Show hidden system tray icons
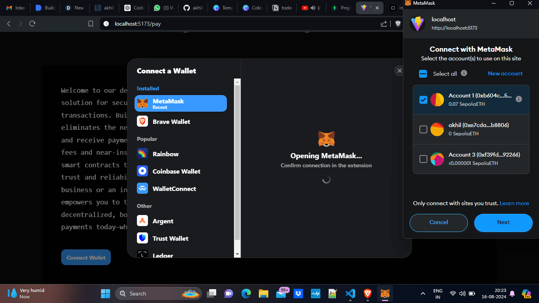 [x=423, y=294]
